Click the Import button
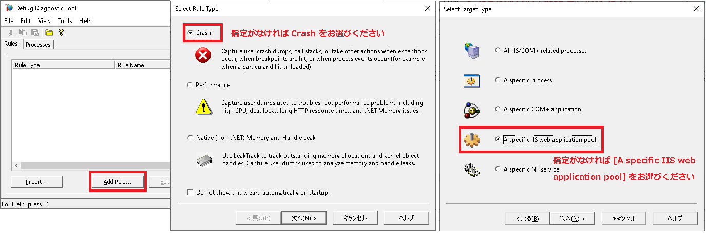The image size is (706, 234). click(x=36, y=182)
